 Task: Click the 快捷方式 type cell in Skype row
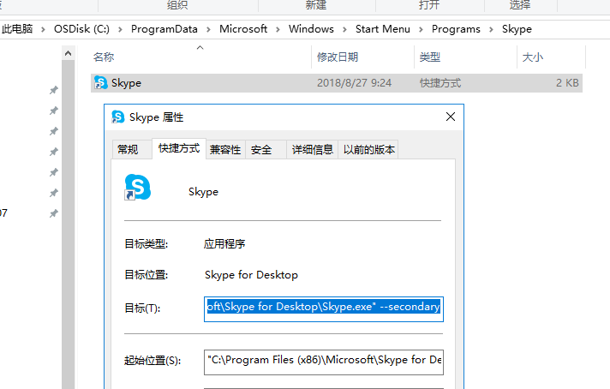pyautogui.click(x=440, y=83)
